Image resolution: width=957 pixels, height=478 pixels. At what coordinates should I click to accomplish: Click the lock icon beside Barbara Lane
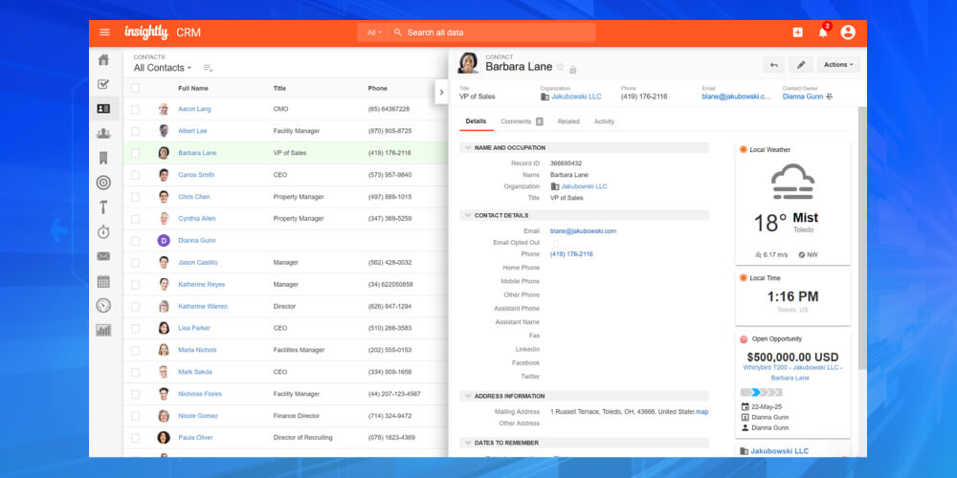tap(572, 70)
